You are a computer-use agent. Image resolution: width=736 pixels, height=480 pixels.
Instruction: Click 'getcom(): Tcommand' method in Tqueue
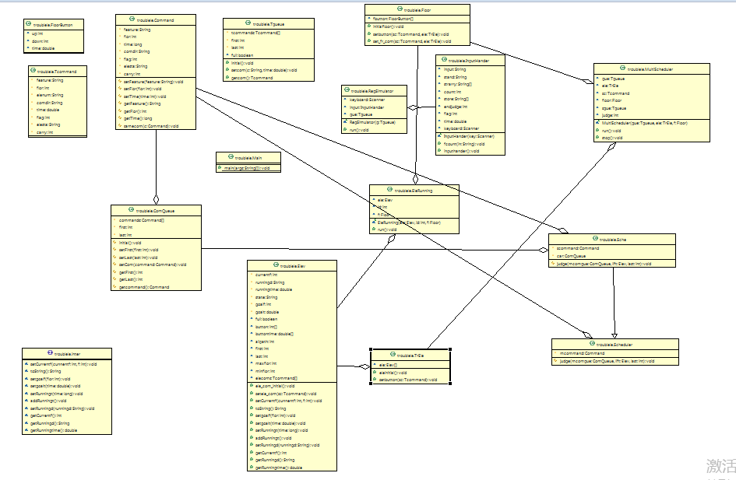pyautogui.click(x=252, y=78)
